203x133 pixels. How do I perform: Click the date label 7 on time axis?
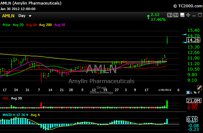(39, 90)
